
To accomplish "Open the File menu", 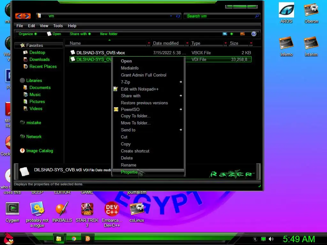I will (19, 26).
